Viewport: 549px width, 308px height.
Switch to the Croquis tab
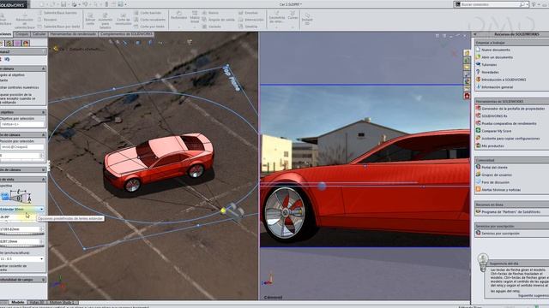(21, 34)
